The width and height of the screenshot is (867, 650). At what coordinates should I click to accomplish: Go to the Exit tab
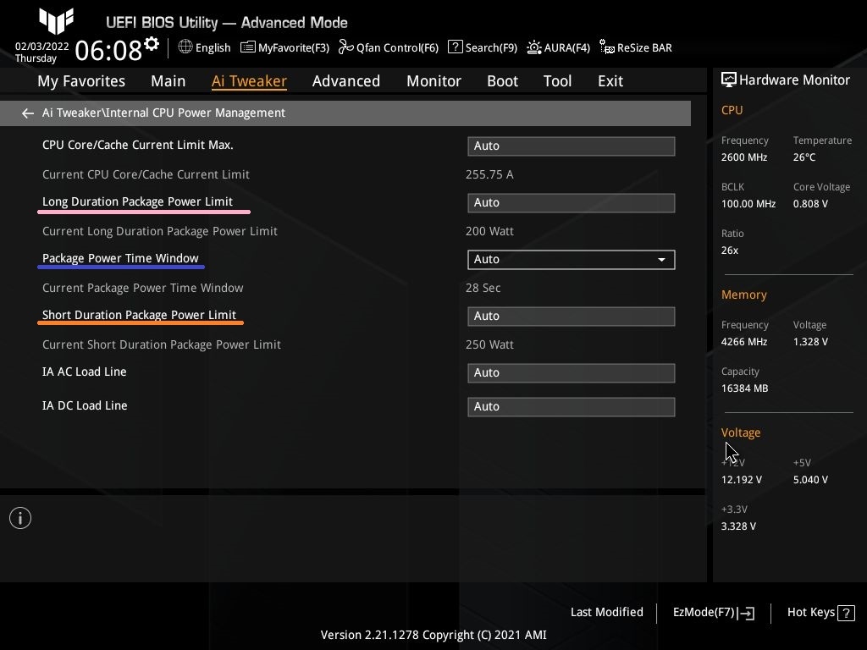click(610, 81)
